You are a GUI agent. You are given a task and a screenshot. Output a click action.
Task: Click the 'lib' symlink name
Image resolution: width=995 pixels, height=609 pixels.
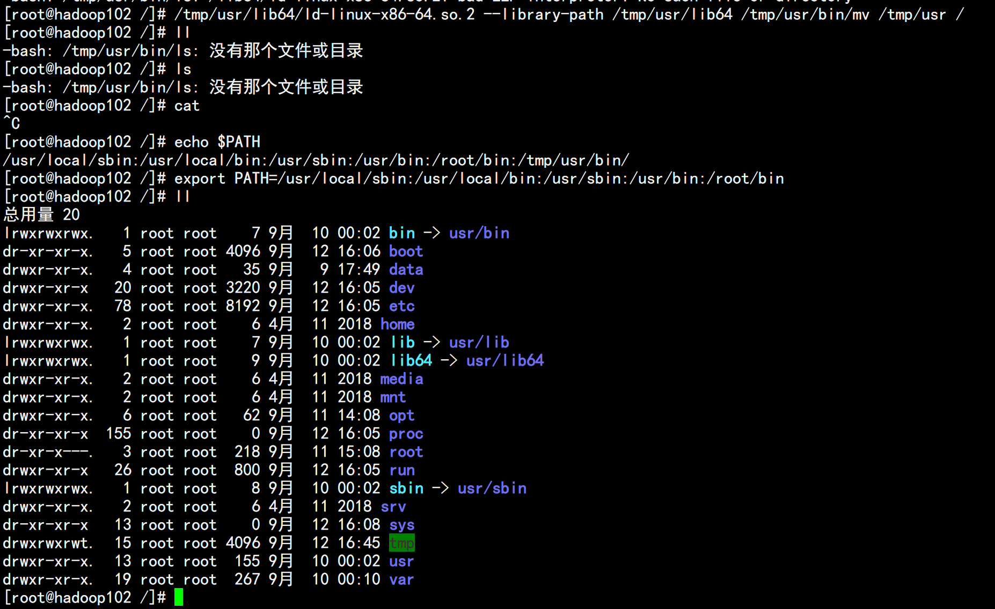[x=403, y=343]
